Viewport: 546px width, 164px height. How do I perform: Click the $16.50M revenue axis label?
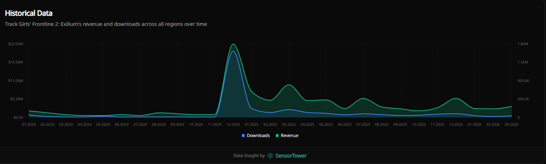16,62
